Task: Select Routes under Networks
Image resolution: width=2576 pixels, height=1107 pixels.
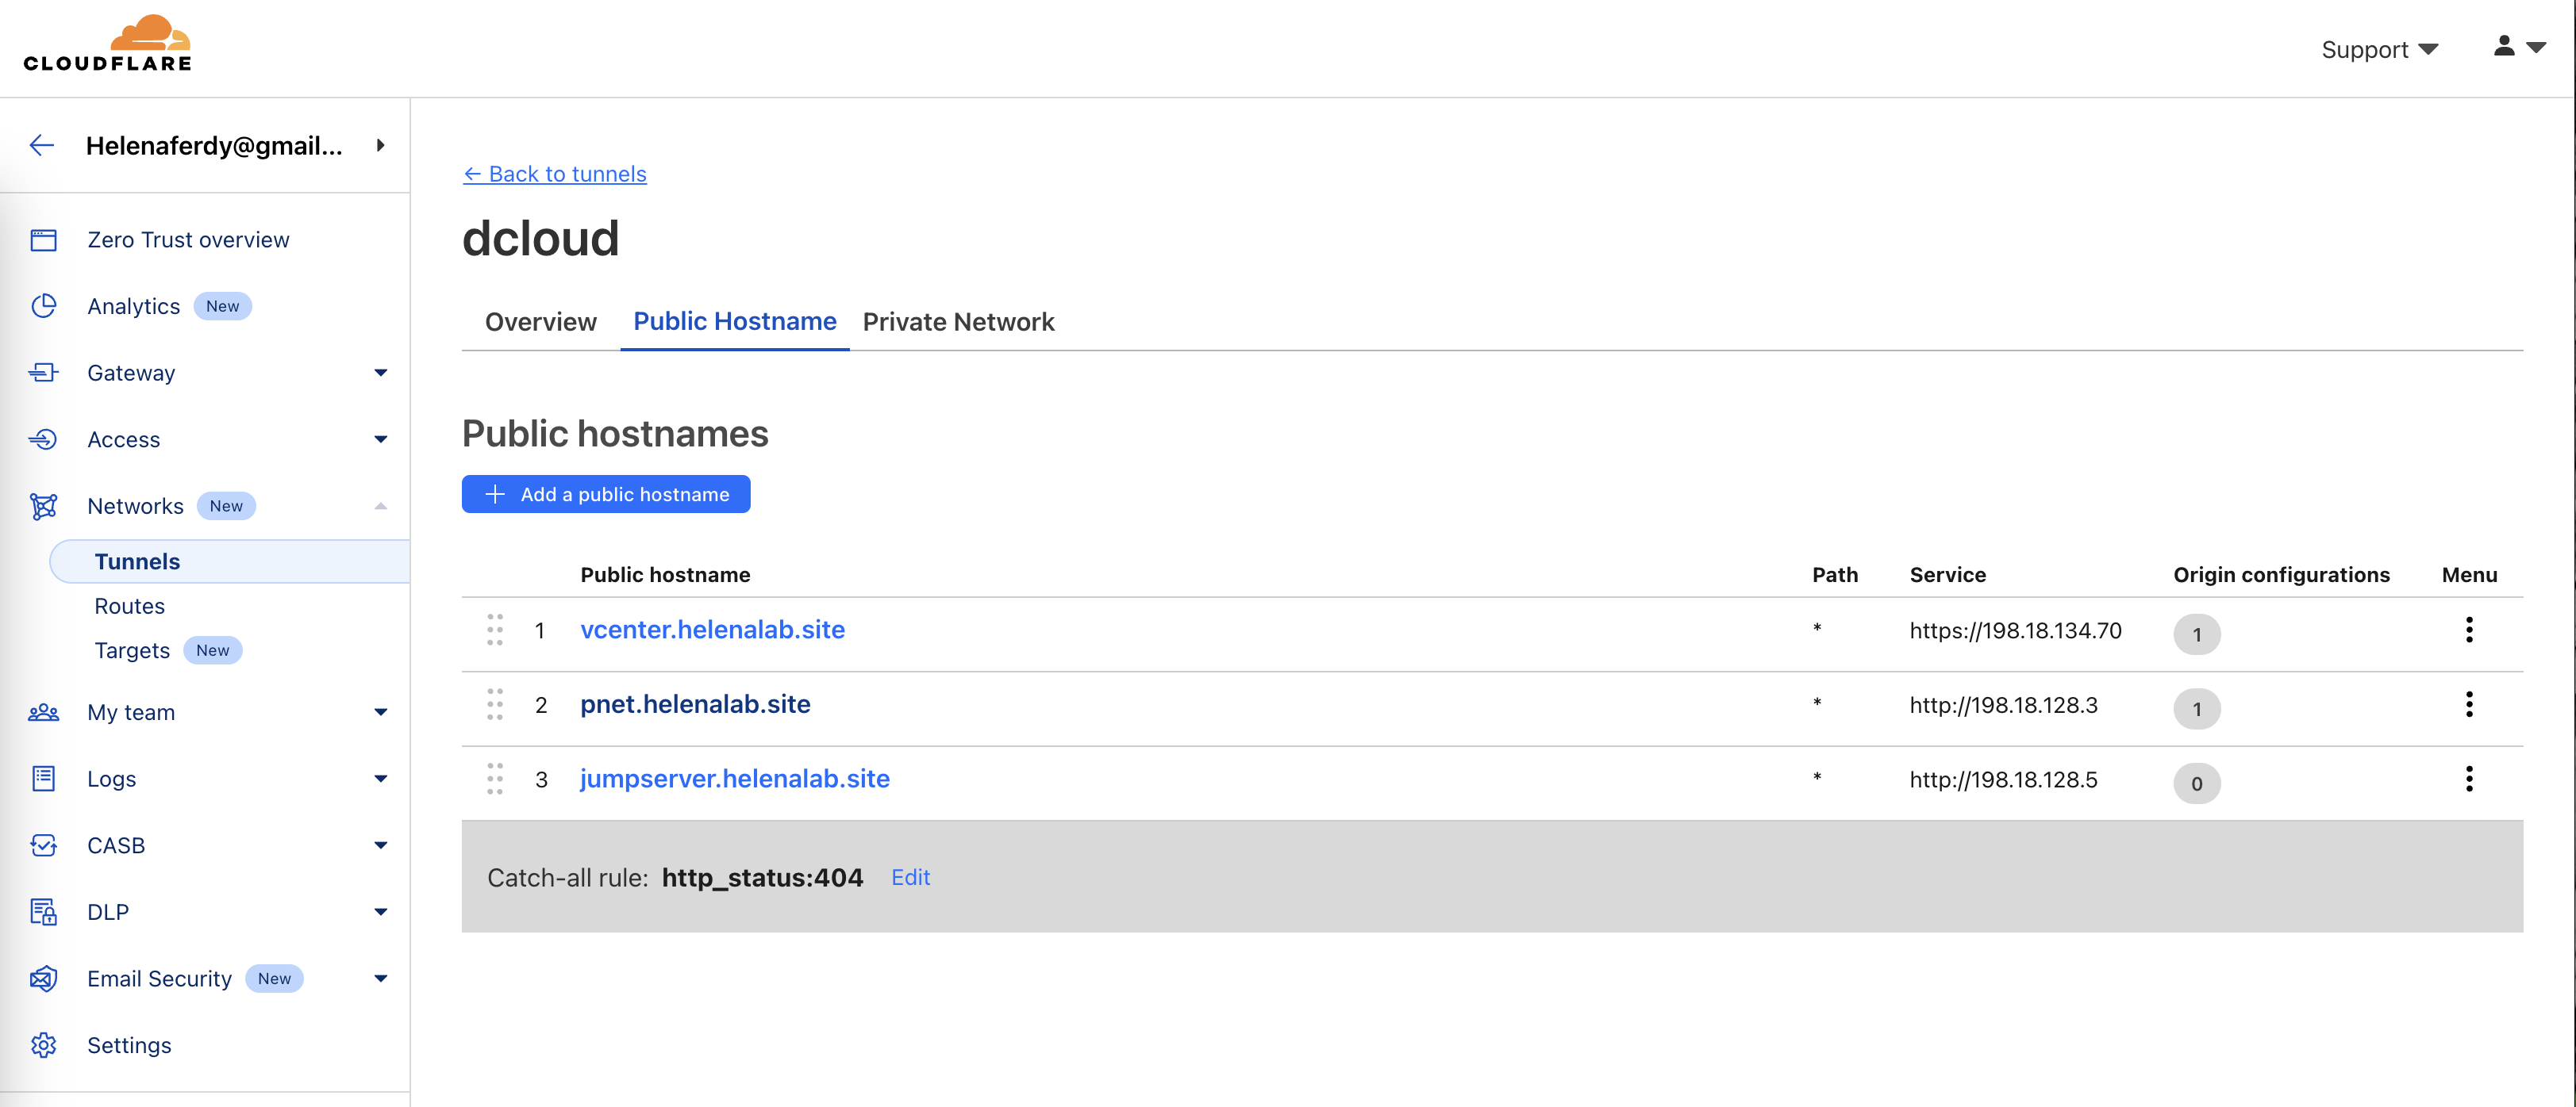Action: 129,606
